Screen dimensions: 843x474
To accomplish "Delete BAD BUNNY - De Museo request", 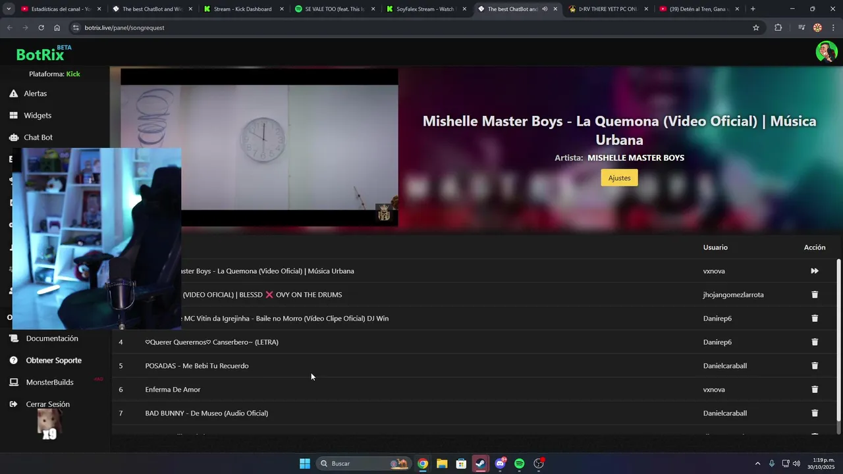I will tap(815, 413).
